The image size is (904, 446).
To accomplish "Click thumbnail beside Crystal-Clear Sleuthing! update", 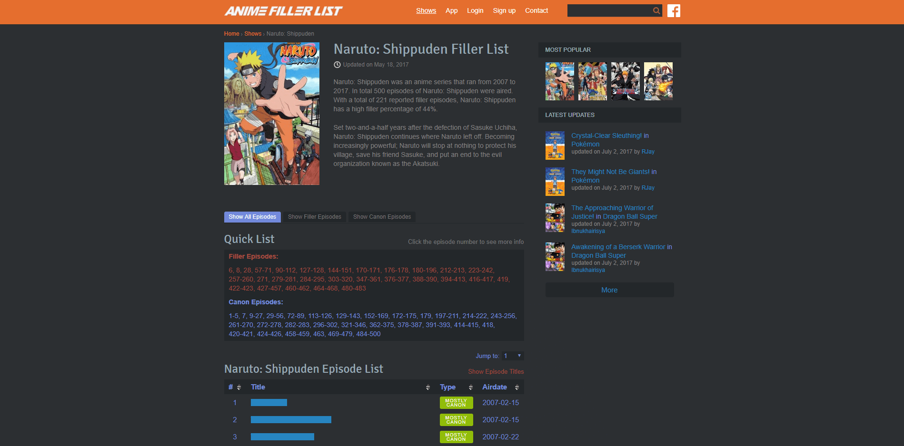I will pos(555,145).
